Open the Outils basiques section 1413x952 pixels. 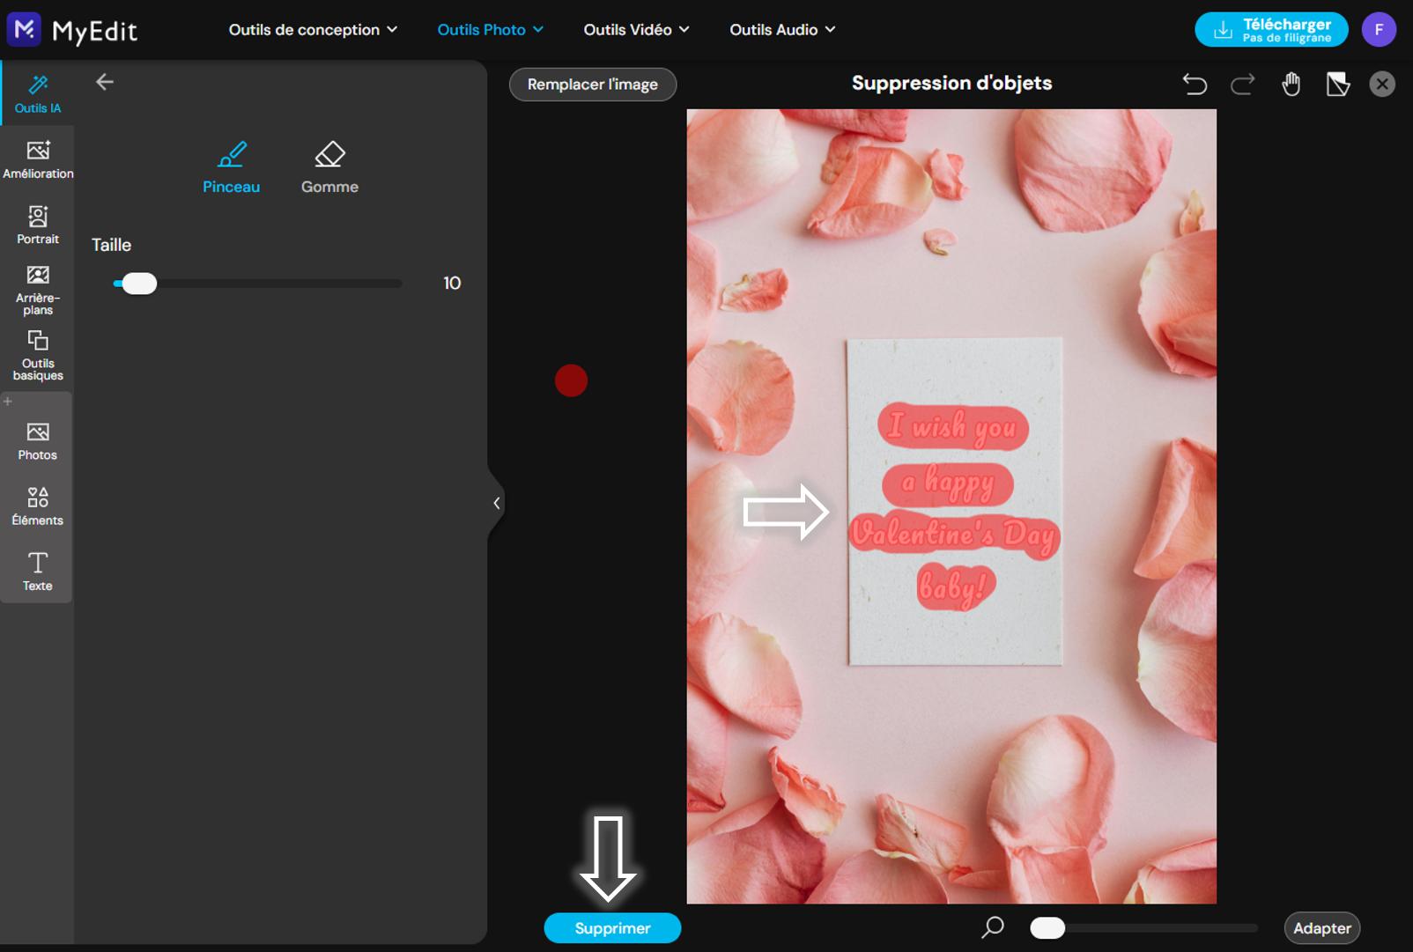(38, 356)
